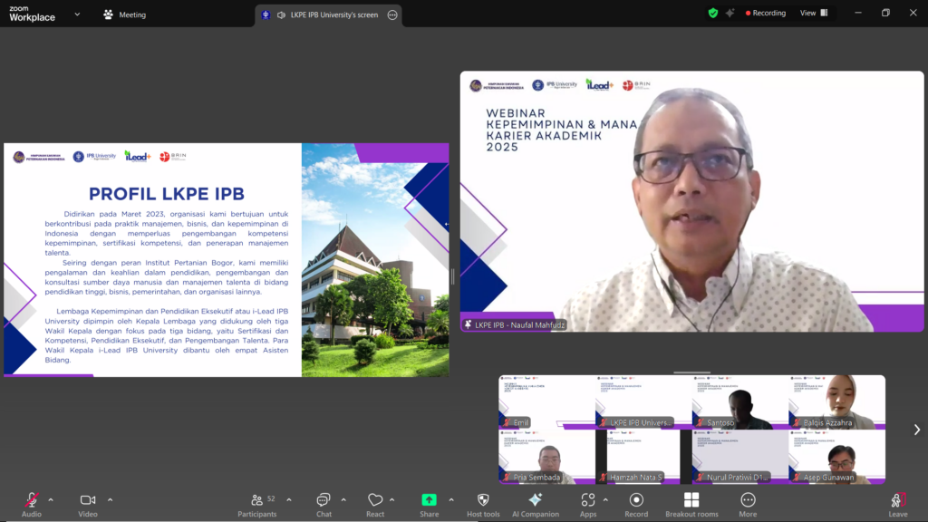928x522 pixels.
Task: Click the speaker icon in screen share tab
Action: [281, 14]
